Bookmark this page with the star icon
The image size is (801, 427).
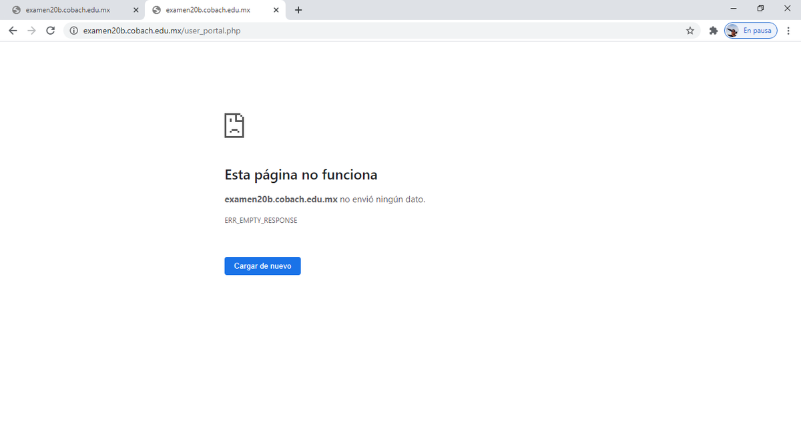(690, 31)
